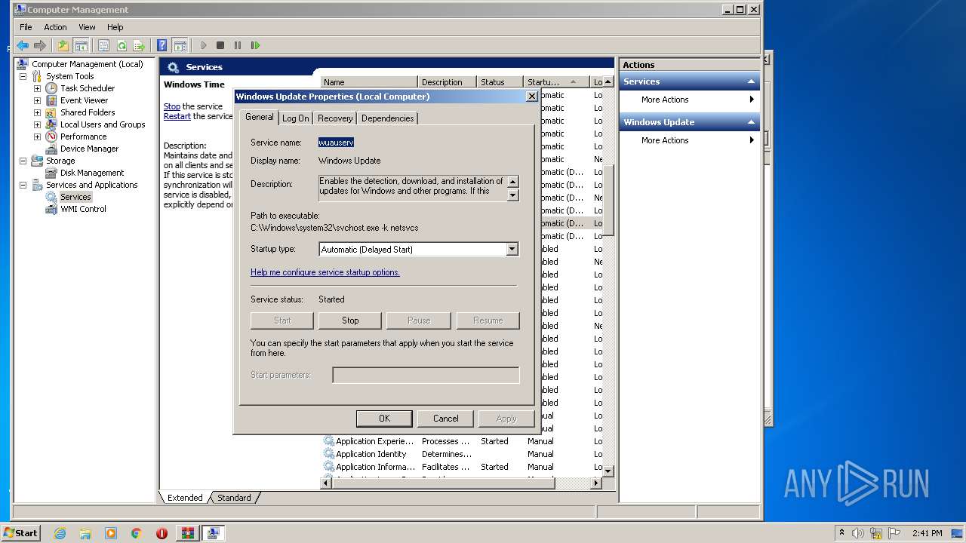966x543 pixels.
Task: Open Internet Explorer from taskbar
Action: click(x=60, y=533)
